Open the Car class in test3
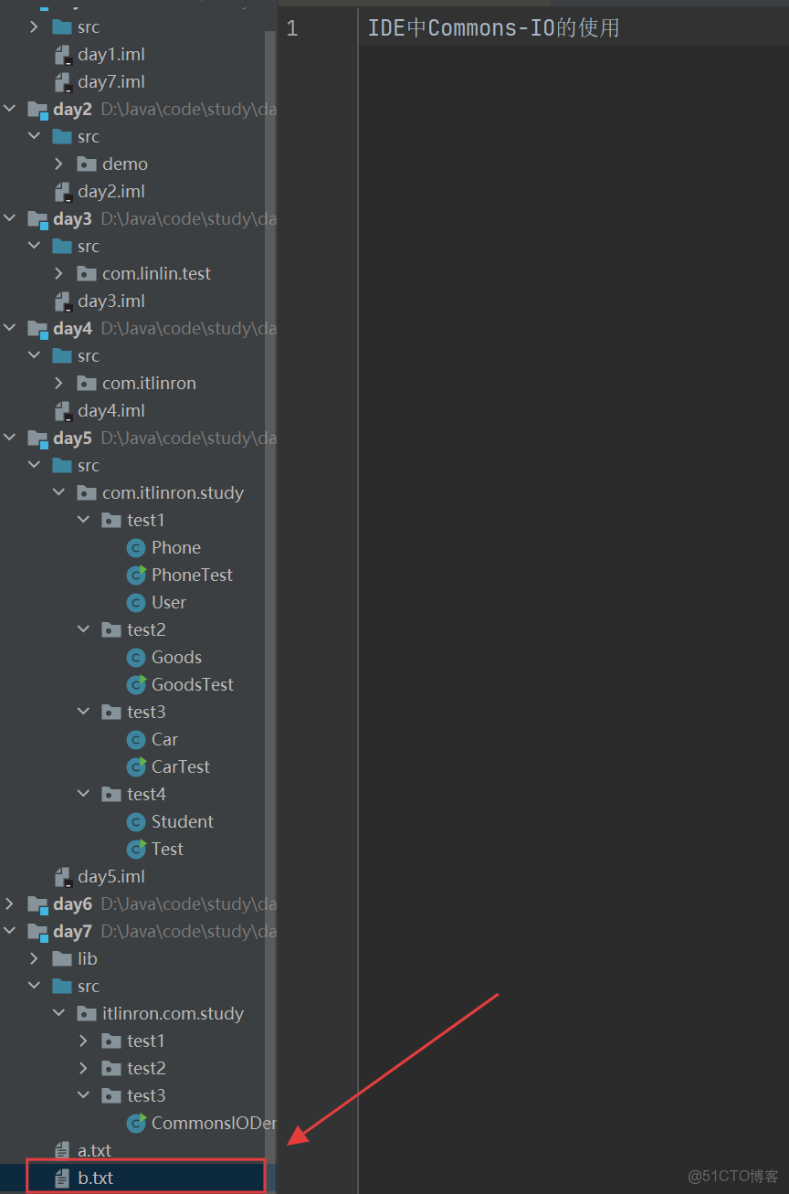The height and width of the screenshot is (1194, 789). click(165, 739)
